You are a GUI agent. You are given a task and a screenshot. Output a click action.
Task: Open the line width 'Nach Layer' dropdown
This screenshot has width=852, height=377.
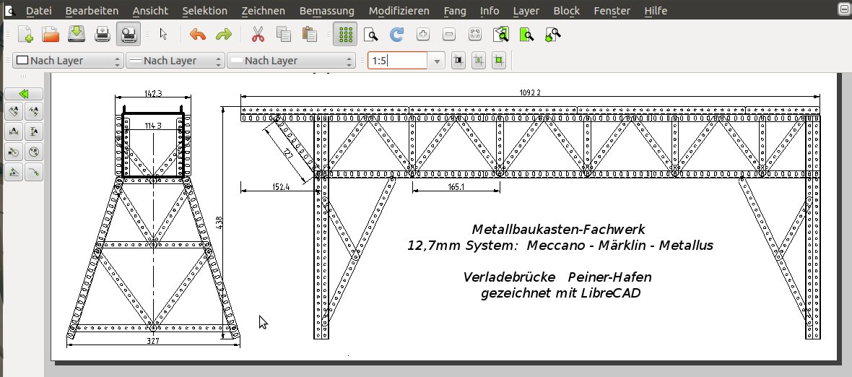pos(175,60)
